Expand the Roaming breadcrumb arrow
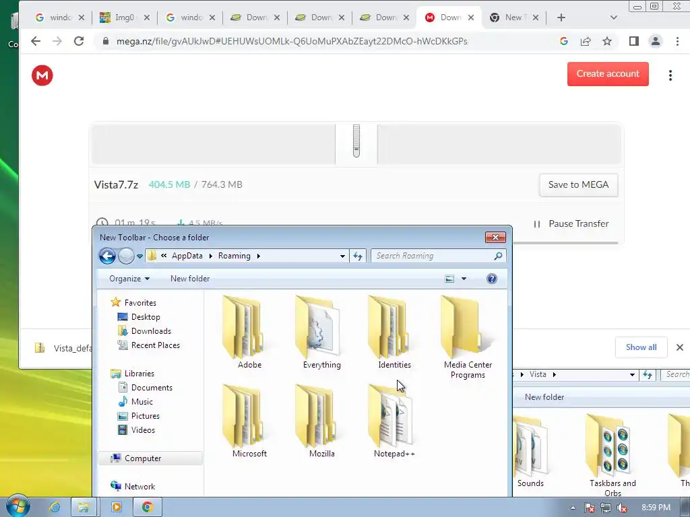This screenshot has width=690, height=517. (258, 256)
